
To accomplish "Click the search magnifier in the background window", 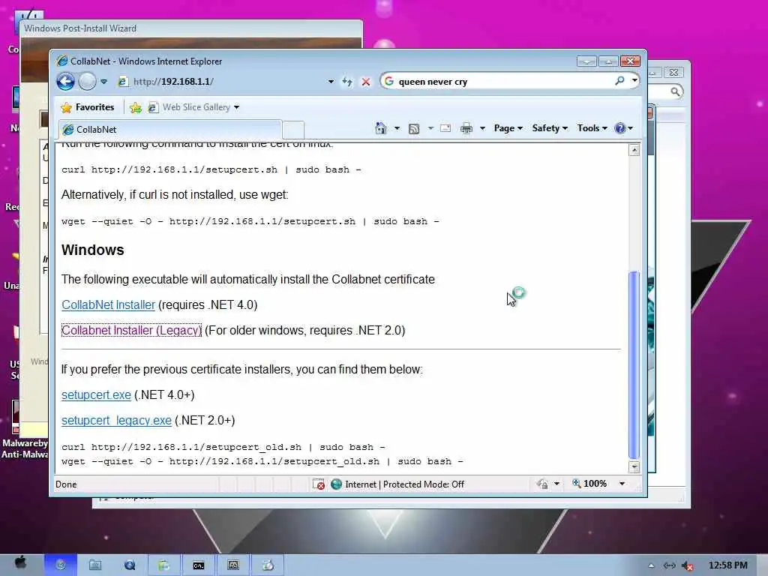I will pos(675,91).
